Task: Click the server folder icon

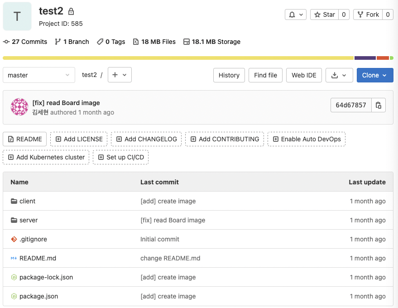Action: [14, 220]
